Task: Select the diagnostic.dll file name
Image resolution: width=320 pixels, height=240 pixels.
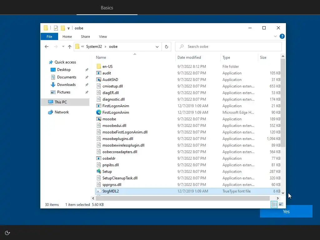Action: click(113, 99)
